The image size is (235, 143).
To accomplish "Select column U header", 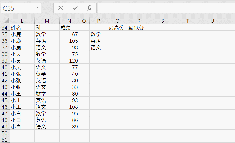I will tap(212, 21).
